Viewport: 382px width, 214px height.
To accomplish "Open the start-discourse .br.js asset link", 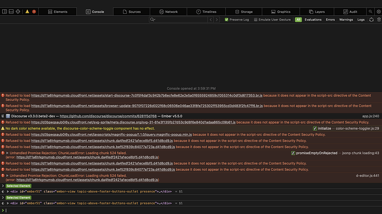I will [x=147, y=95].
